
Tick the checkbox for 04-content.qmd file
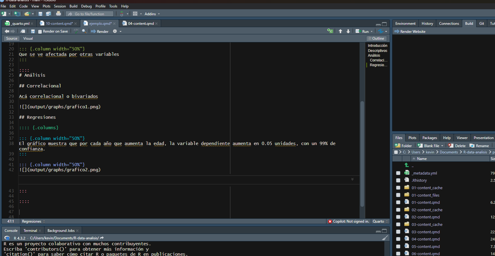[398, 239]
